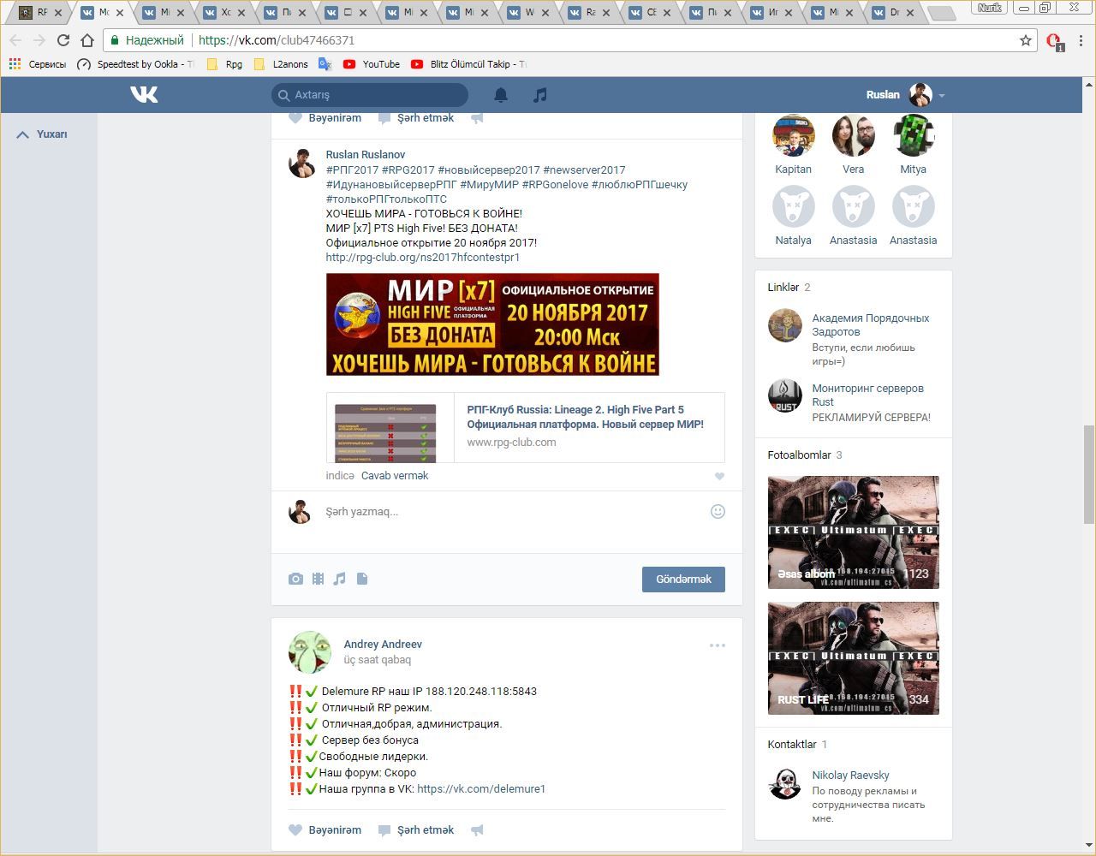The width and height of the screenshot is (1096, 856).
Task: Click Şərh etmək on the upper post
Action: coord(416,118)
